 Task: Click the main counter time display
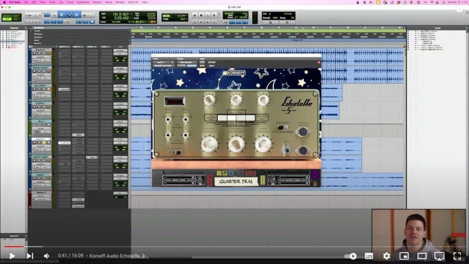coord(121,15)
